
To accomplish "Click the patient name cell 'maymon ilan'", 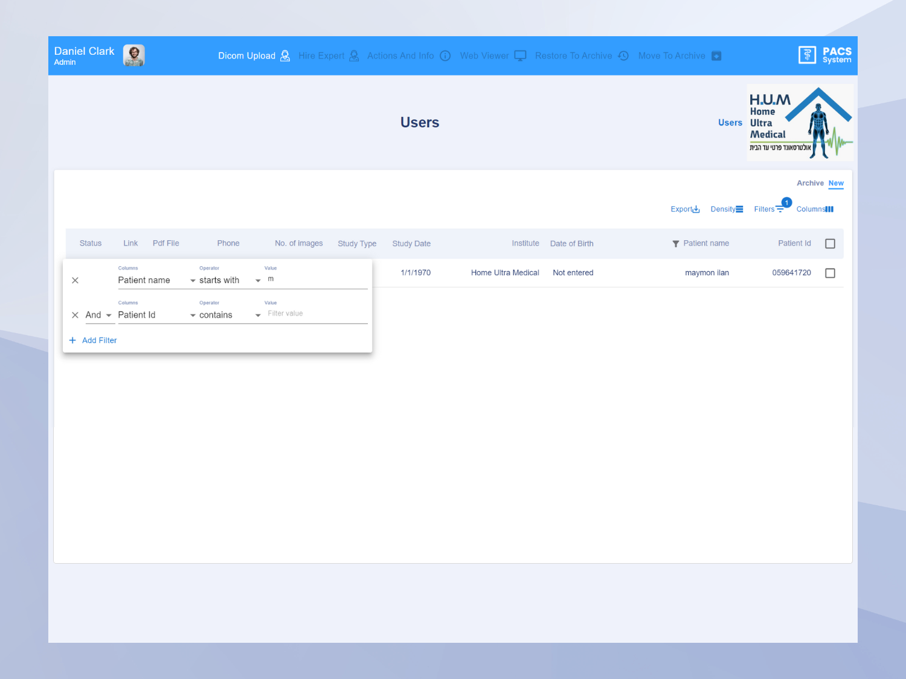I will tap(707, 273).
